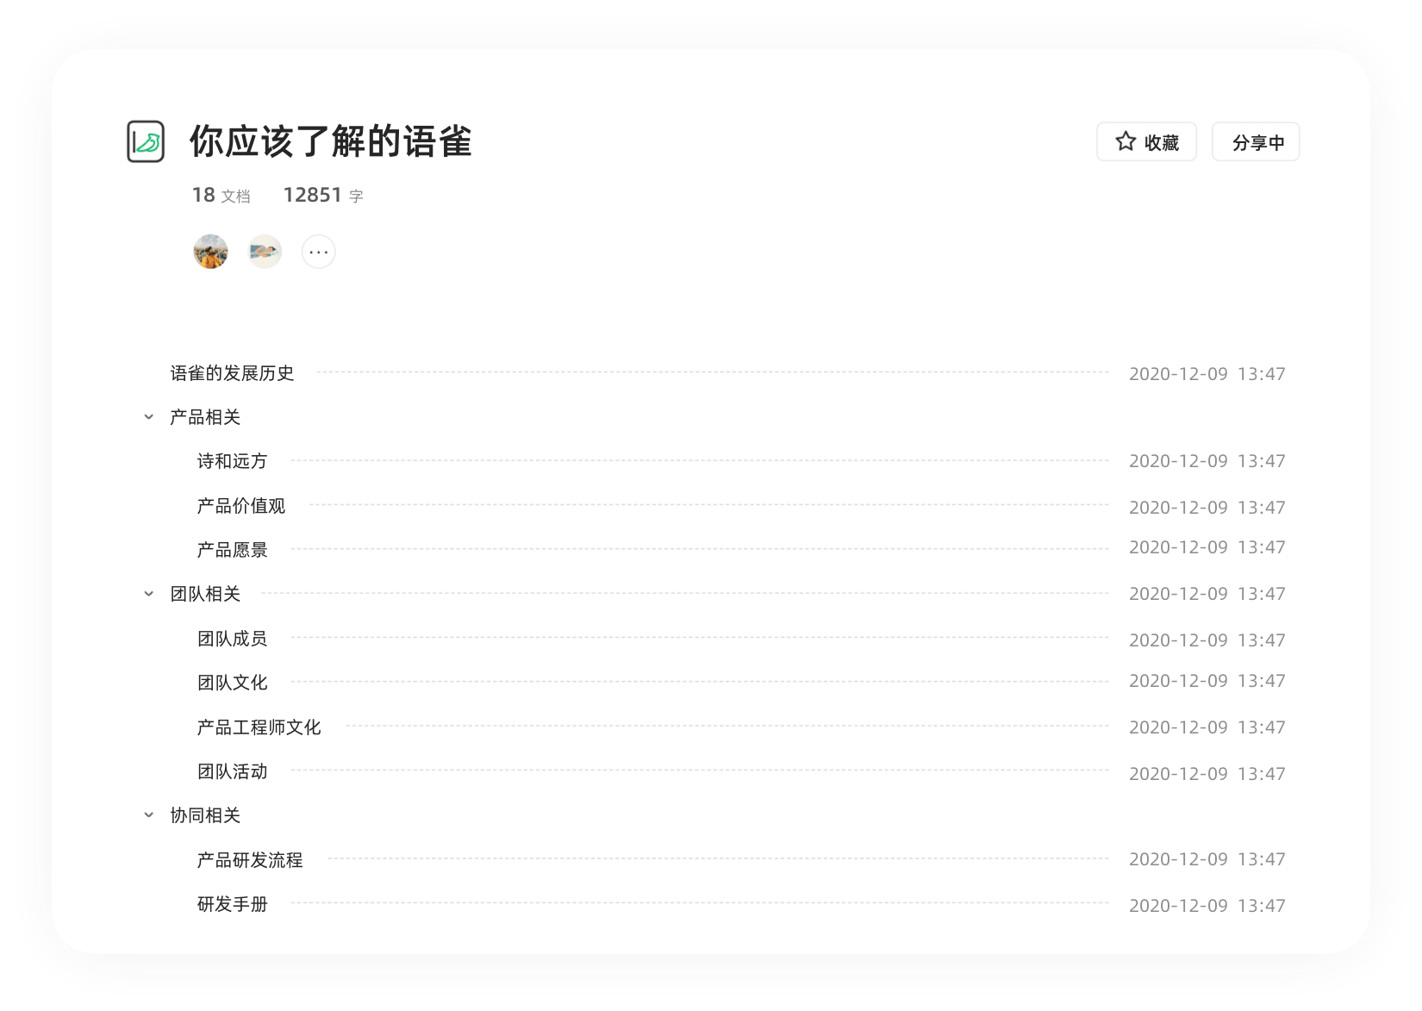Open the 团队活动 document
The height and width of the screenshot is (1011, 1422).
(232, 771)
